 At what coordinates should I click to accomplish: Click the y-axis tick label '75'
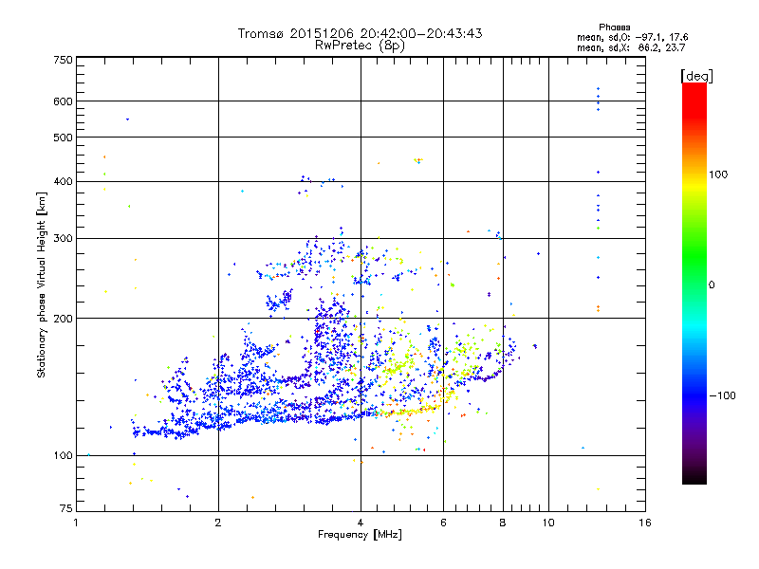click(66, 508)
